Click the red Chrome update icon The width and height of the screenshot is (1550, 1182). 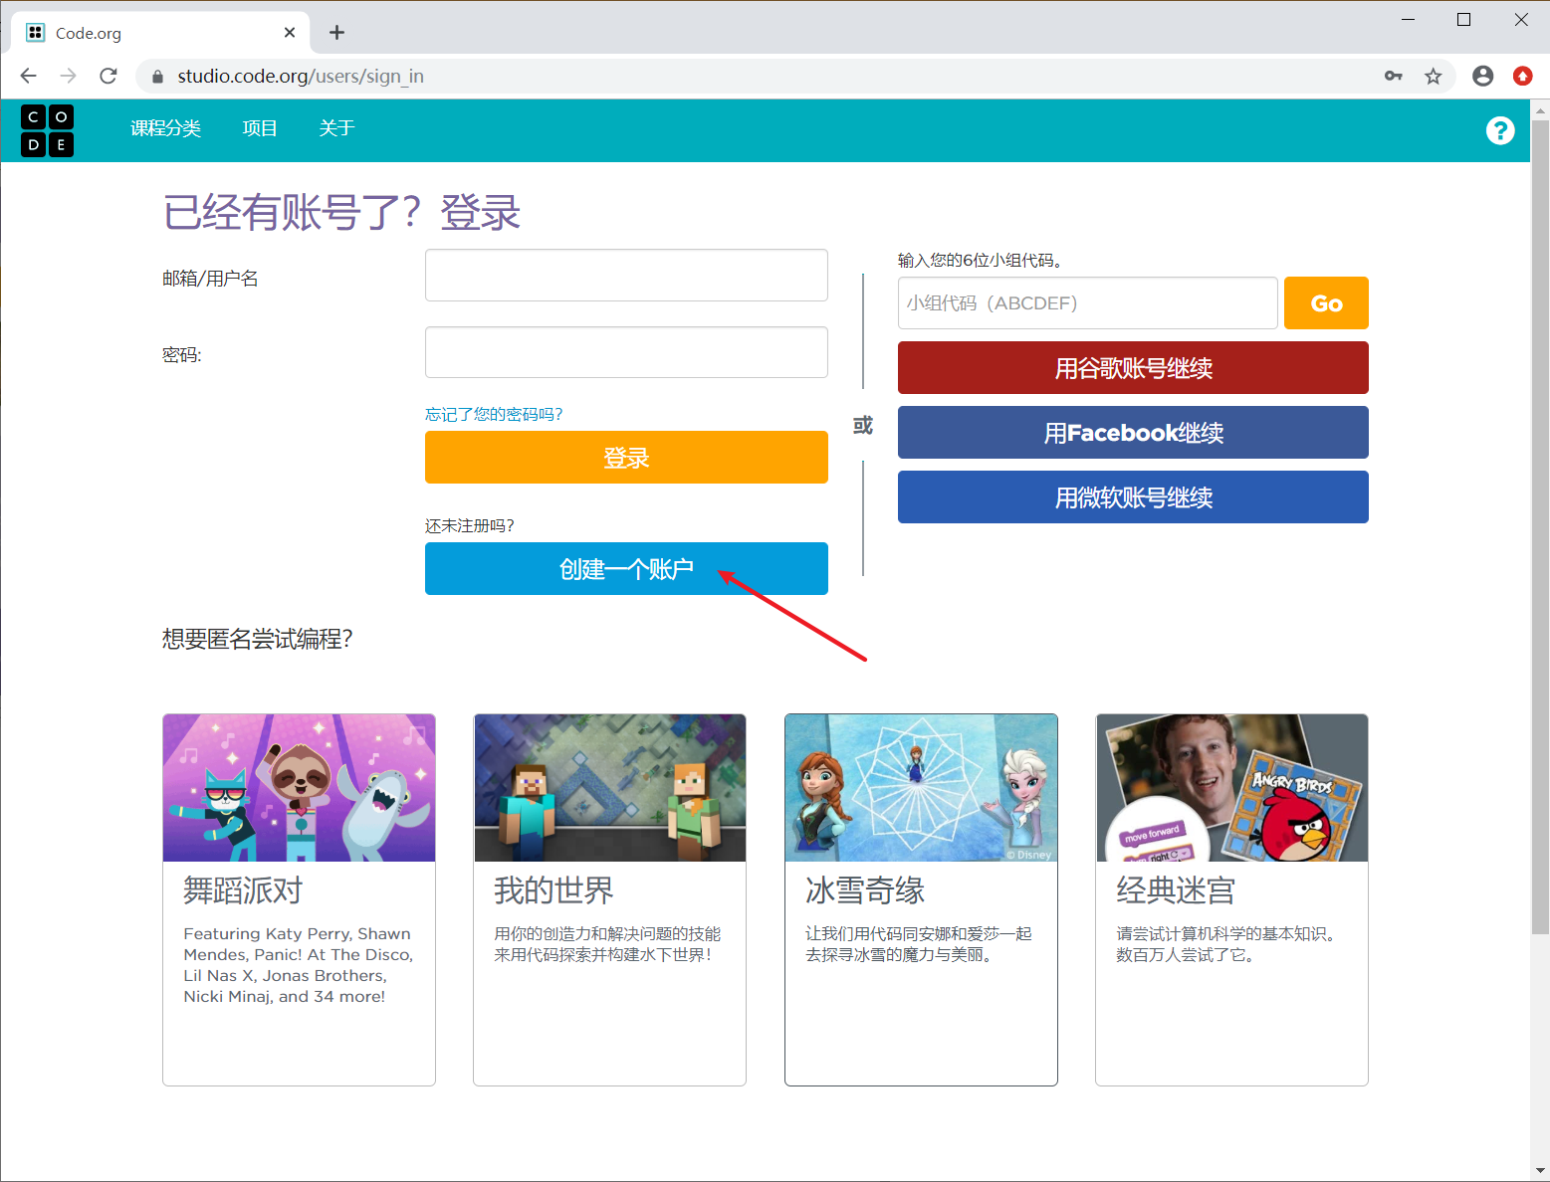pyautogui.click(x=1522, y=76)
